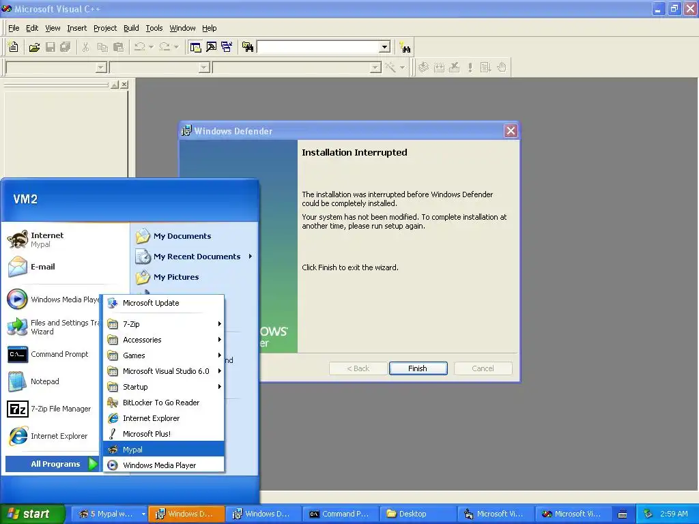Click the binoculars Search icon
699x524 pixels.
(405, 47)
